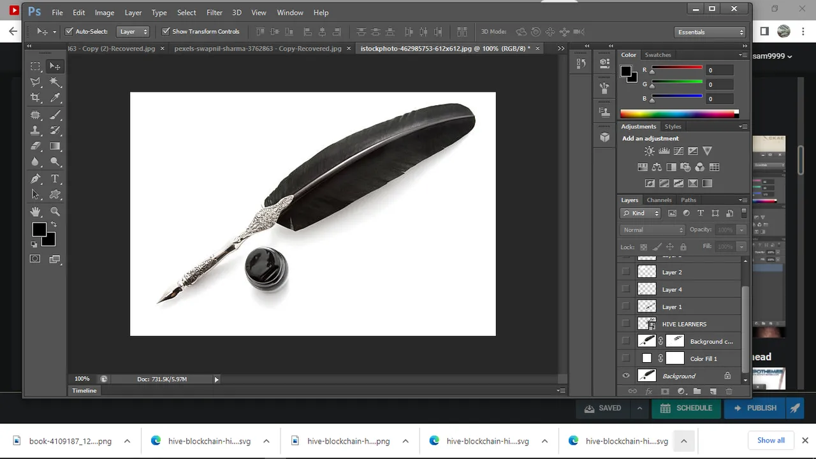Show Color Fill 1 layer visibility
This screenshot has width=816, height=459.
(626, 358)
